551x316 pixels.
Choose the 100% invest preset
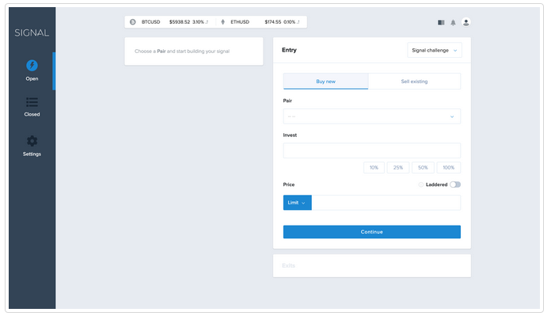click(448, 167)
